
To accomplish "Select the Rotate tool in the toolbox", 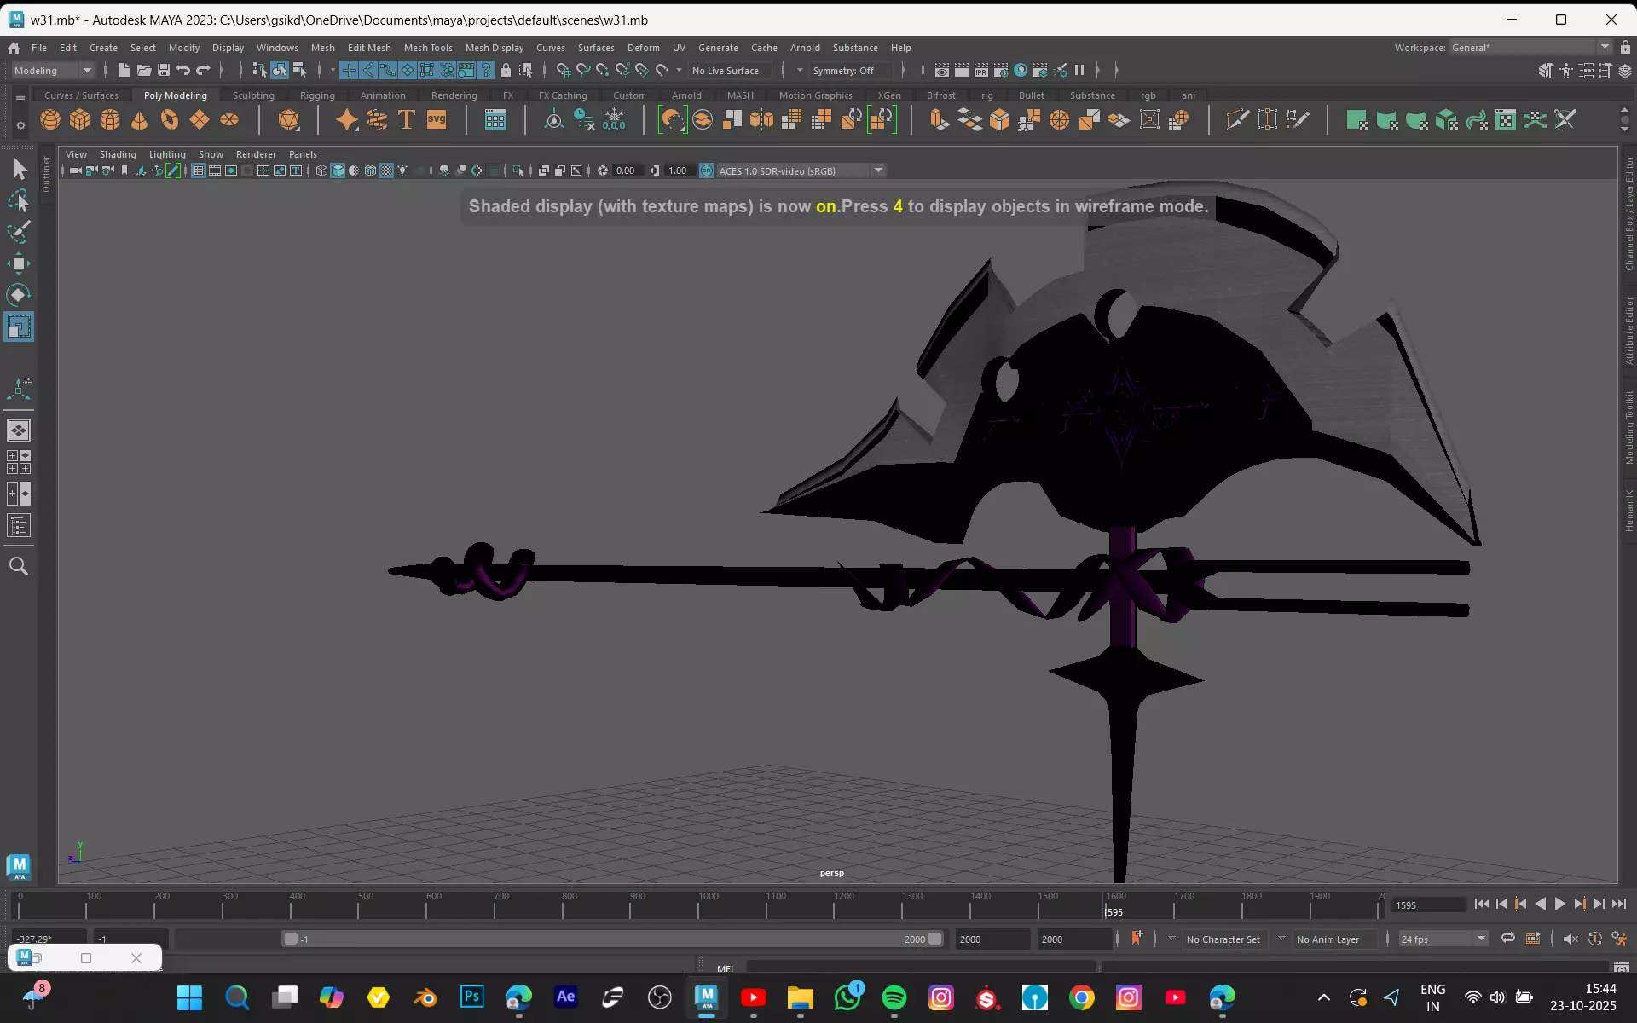I will [x=19, y=295].
